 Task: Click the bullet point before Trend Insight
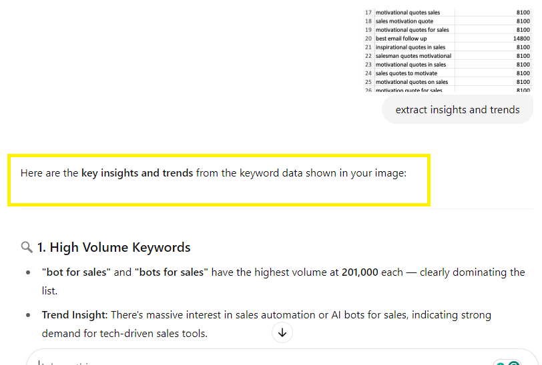[x=28, y=315]
